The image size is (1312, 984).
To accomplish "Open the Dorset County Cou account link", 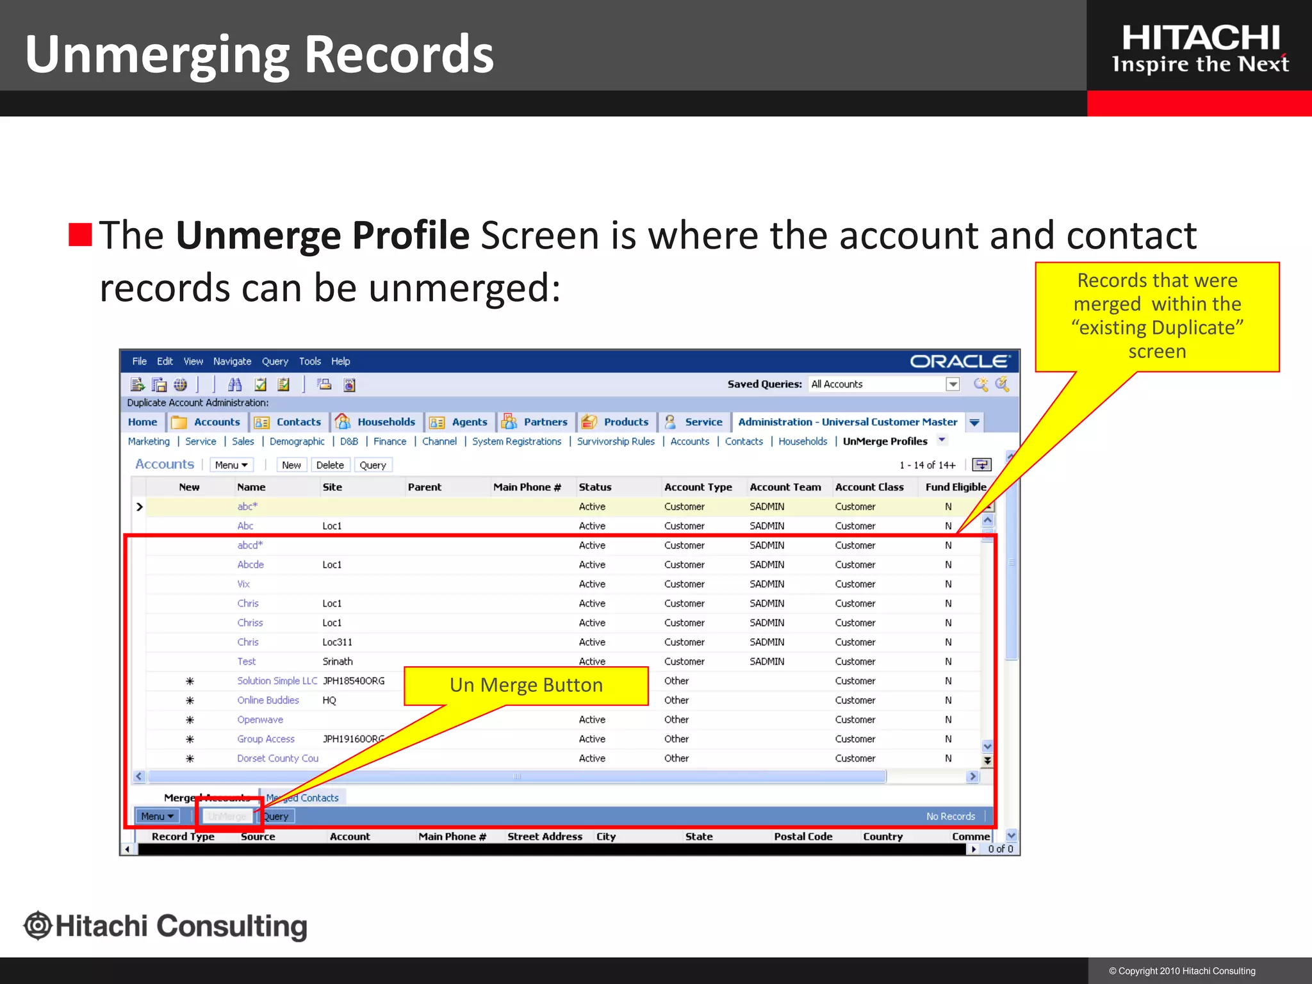I will [278, 758].
